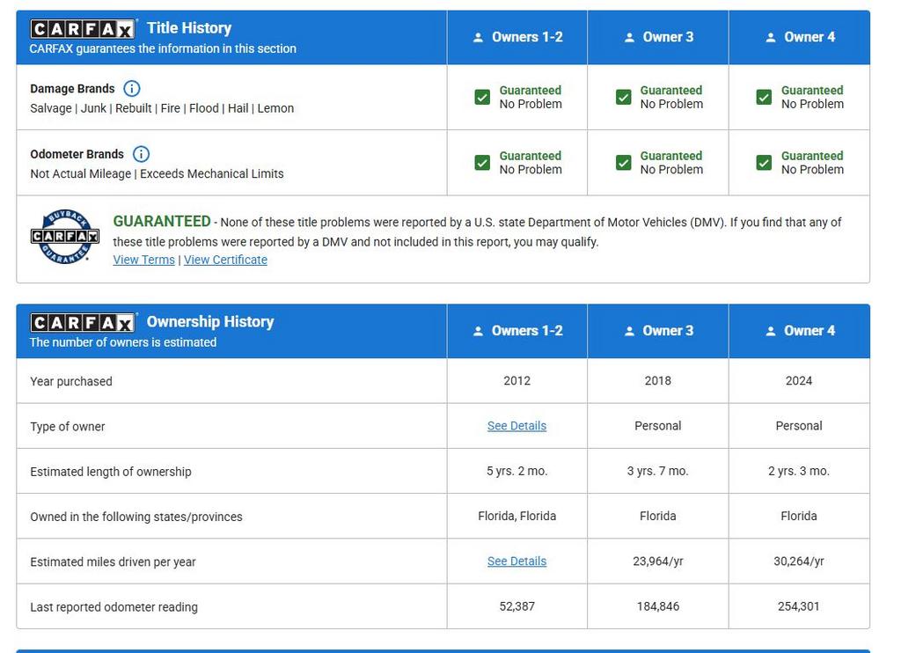The width and height of the screenshot is (901, 653).
Task: Click Damage Brands green check for Owners 1-2
Action: 482,97
